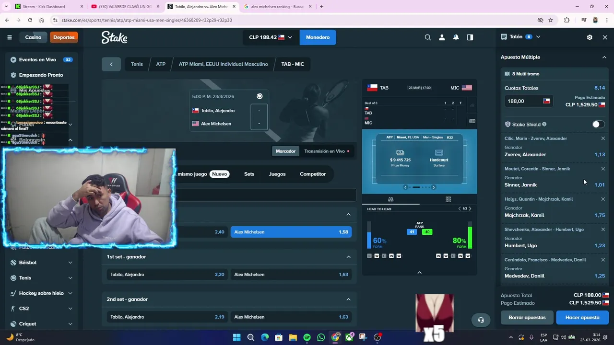Select Michelsen 1st set winner odds 1,63
This screenshot has height=345, width=614.
pyautogui.click(x=291, y=275)
